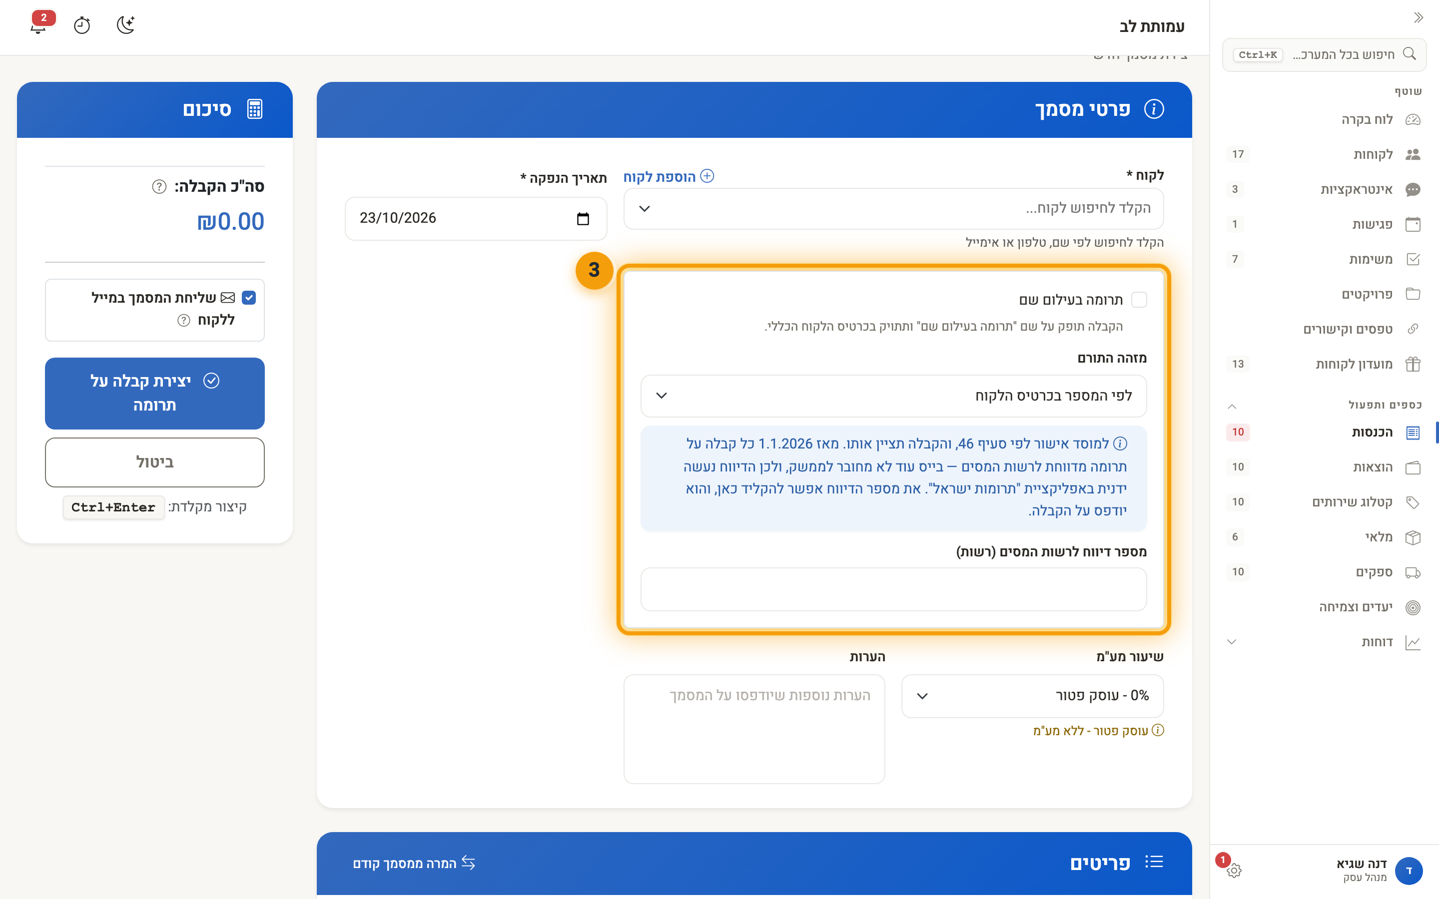Enable תרומה בעילום שם checkbox

[x=1139, y=300]
